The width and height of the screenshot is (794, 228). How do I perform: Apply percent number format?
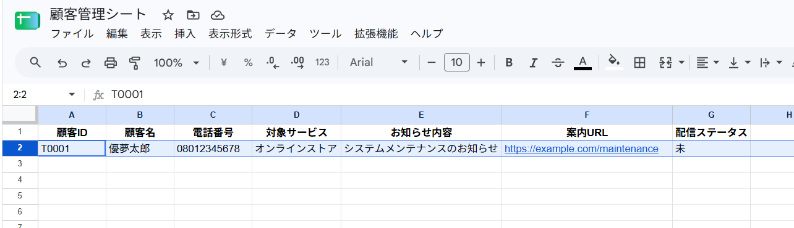click(248, 62)
